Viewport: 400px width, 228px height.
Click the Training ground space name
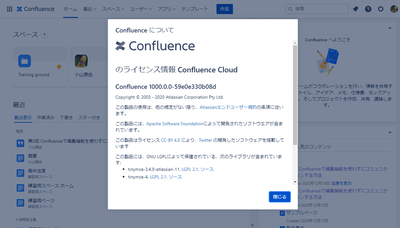[x=34, y=75]
